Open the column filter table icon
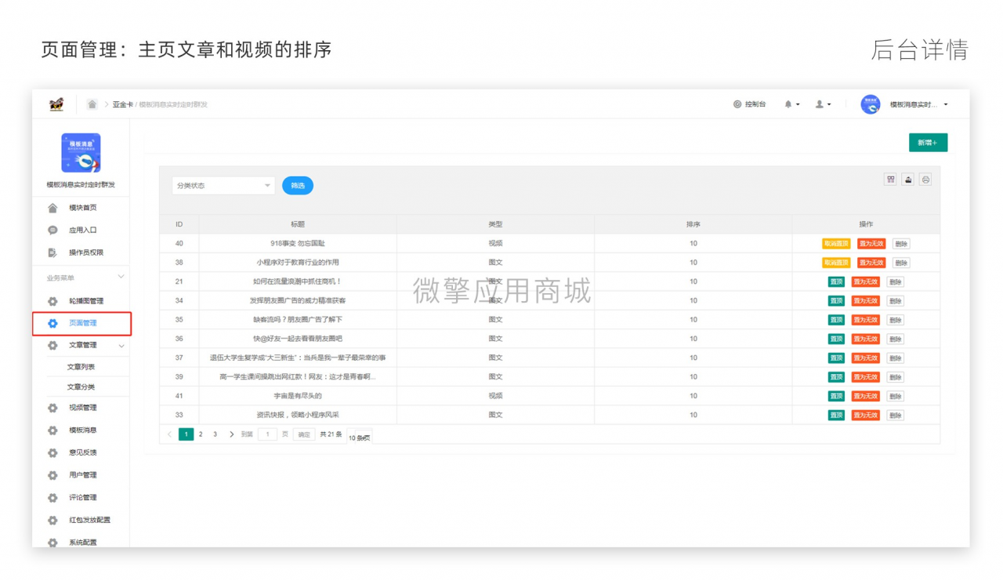The height and width of the screenshot is (581, 1003). pos(891,180)
